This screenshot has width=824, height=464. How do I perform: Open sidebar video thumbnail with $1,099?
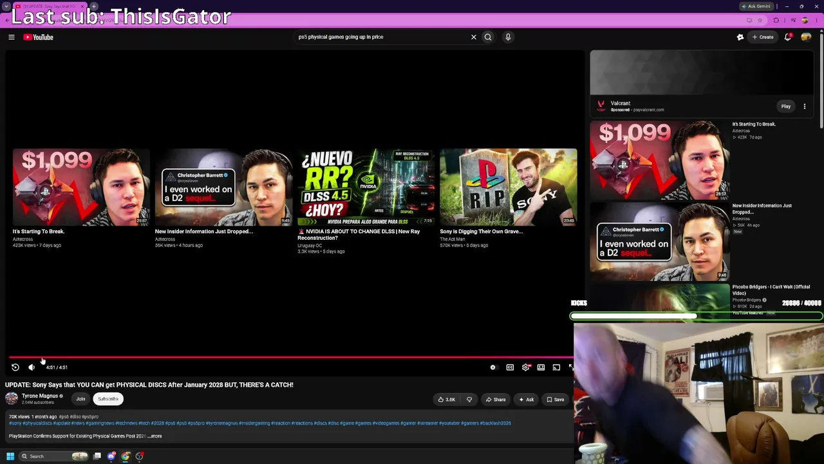pos(659,160)
